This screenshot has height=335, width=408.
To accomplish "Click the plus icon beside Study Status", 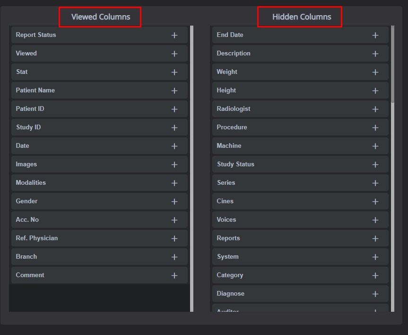I will (375, 164).
